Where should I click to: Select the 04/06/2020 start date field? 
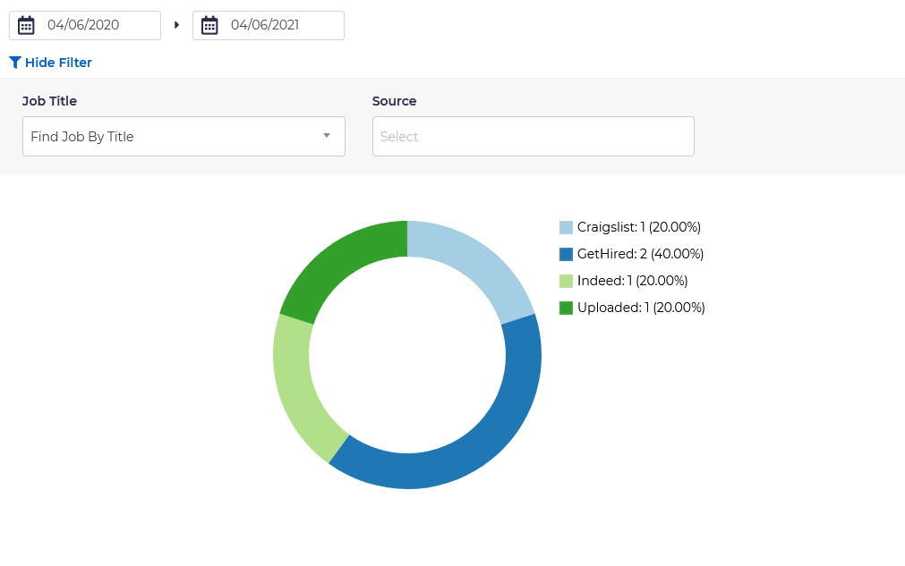pos(98,25)
